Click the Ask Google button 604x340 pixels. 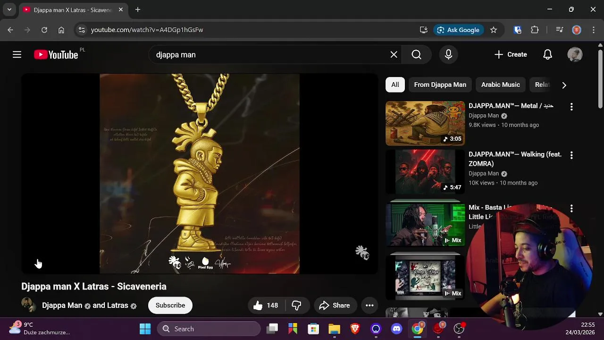point(458,30)
